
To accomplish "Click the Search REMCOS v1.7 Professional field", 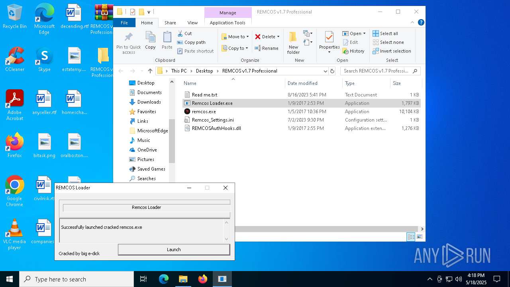I will 380,71.
